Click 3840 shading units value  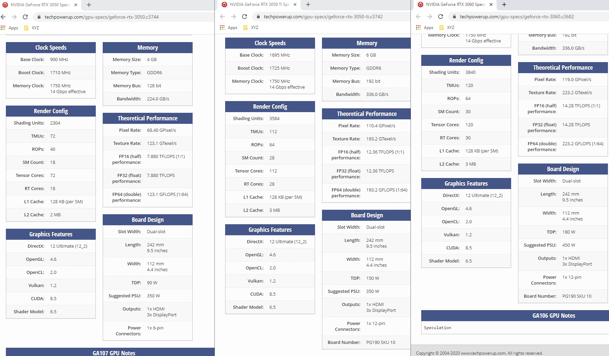coord(471,72)
